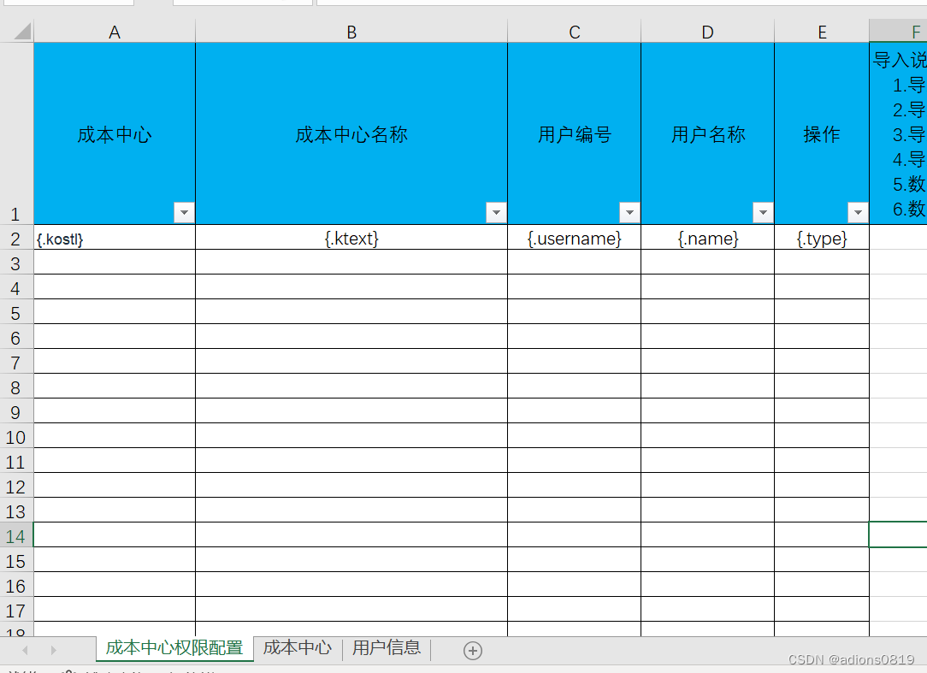
Task: Select the cell containing {.username}
Action: click(573, 239)
